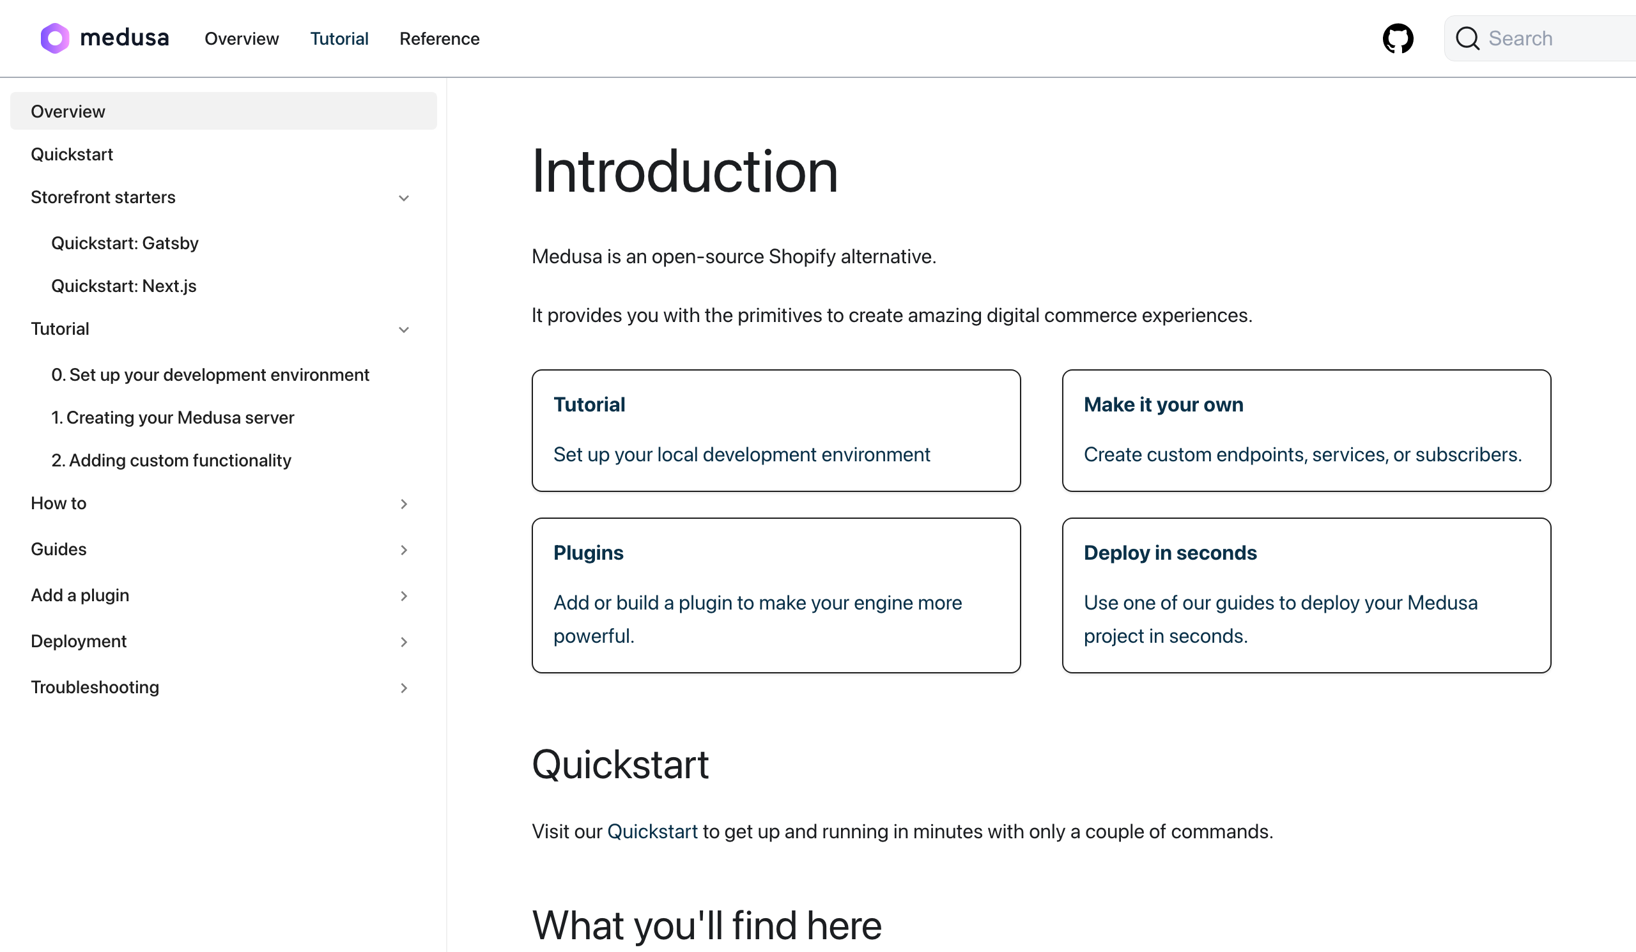1636x952 pixels.
Task: Follow the Quickstart inline link
Action: click(652, 831)
